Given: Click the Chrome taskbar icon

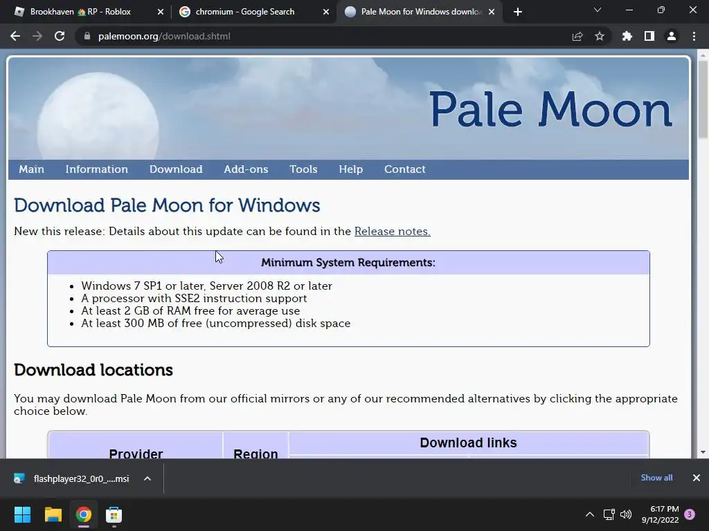Looking at the screenshot, I should (x=84, y=514).
